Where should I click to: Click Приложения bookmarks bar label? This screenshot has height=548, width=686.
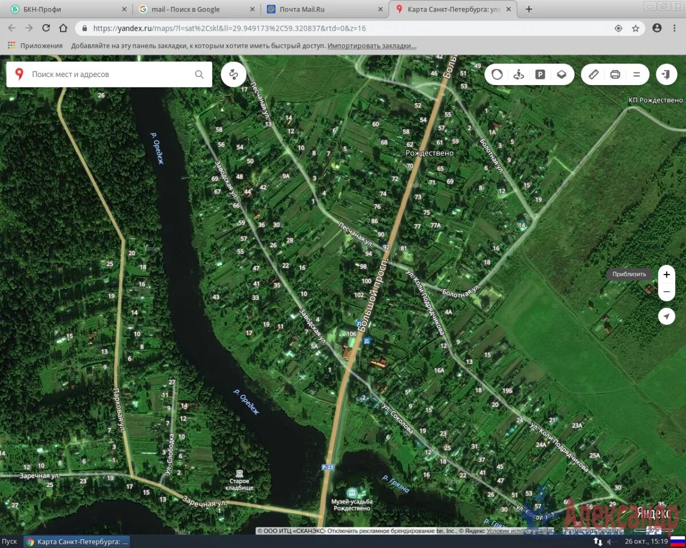(x=41, y=46)
